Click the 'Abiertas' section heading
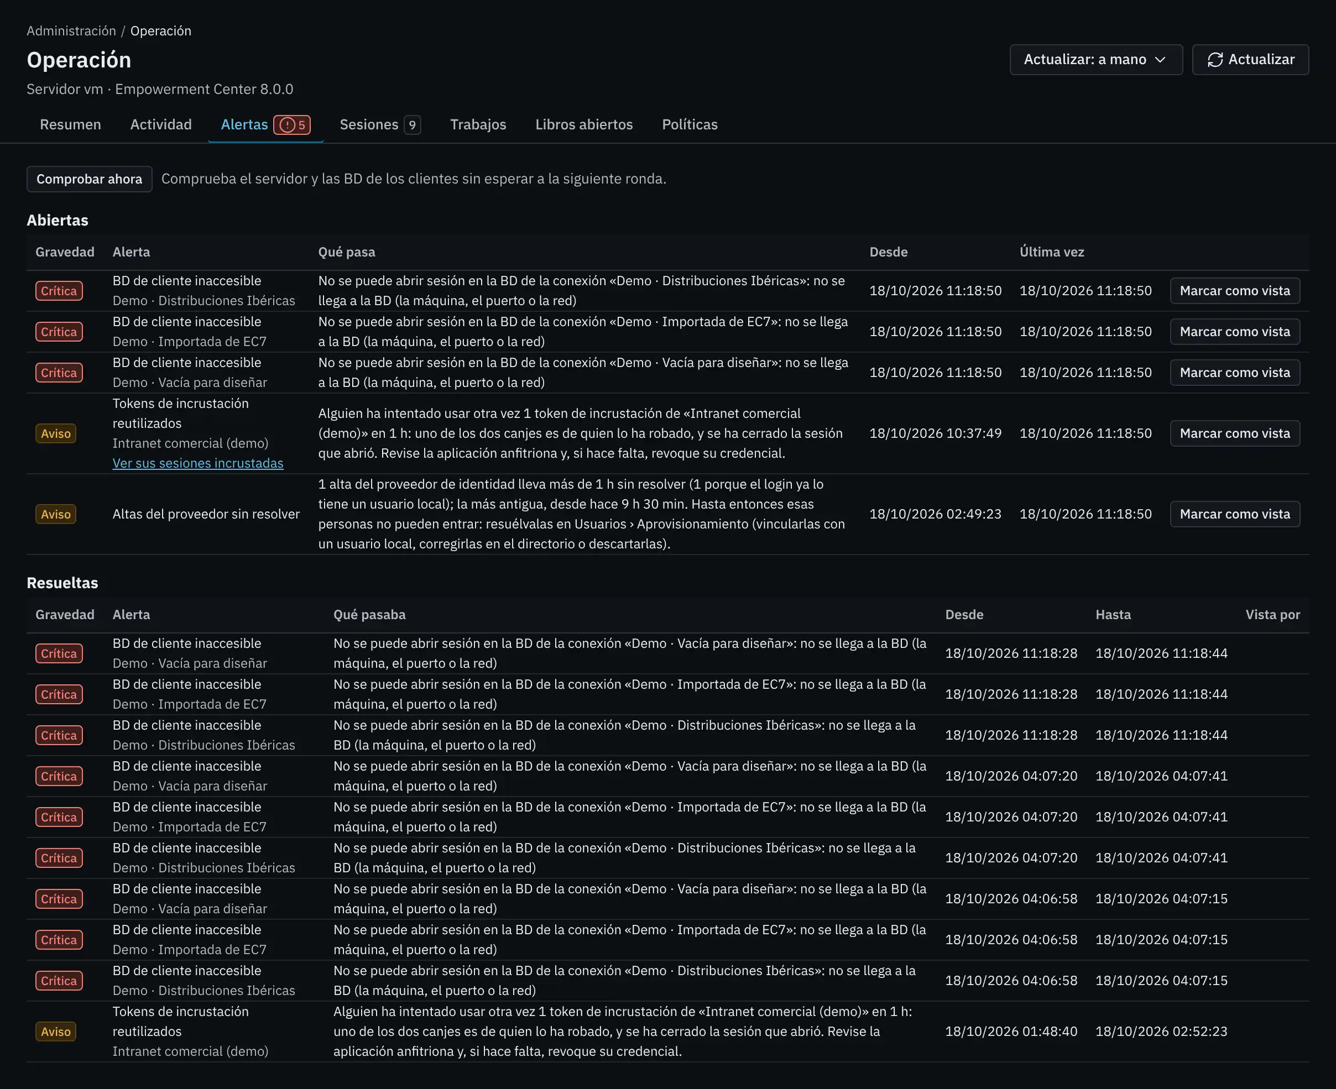The image size is (1336, 1089). pos(57,220)
